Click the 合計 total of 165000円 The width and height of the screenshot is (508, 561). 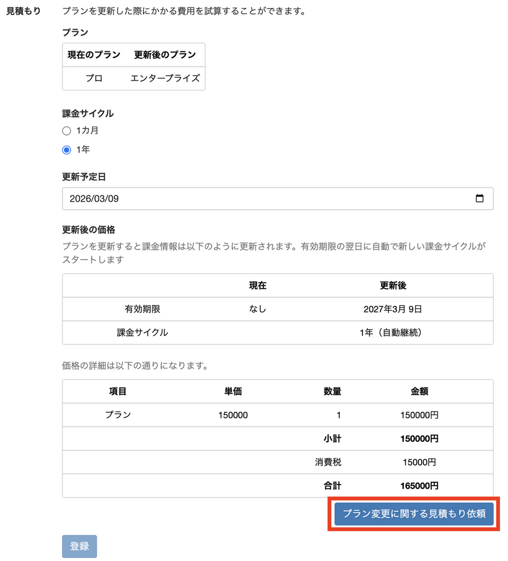[x=419, y=485]
